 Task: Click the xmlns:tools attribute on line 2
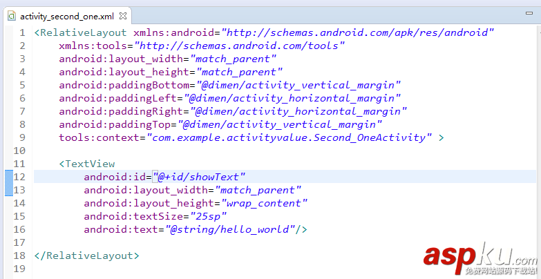93,46
